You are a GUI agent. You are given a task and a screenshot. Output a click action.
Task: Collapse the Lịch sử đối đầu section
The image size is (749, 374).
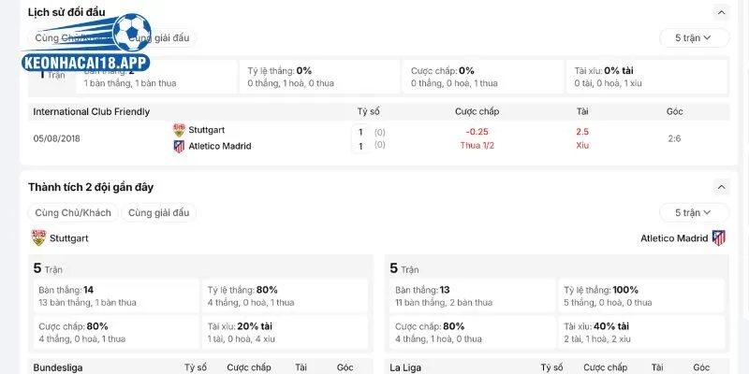coord(721,12)
